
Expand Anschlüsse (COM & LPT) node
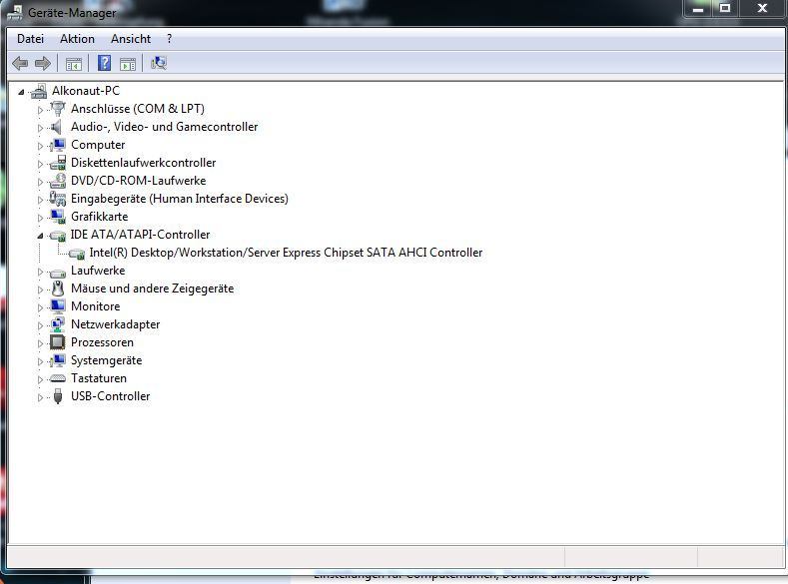tap(40, 110)
